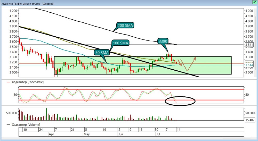Click the date label 24 on time axis
This screenshot has width=258, height=141.
[41, 130]
